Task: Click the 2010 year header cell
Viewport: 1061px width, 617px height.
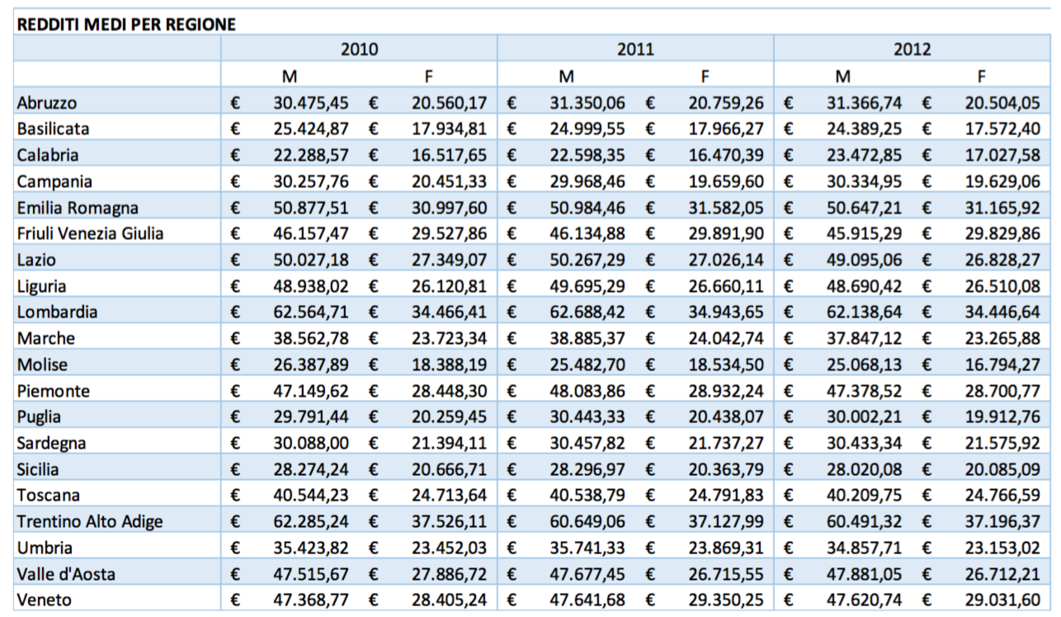Action: 359,49
